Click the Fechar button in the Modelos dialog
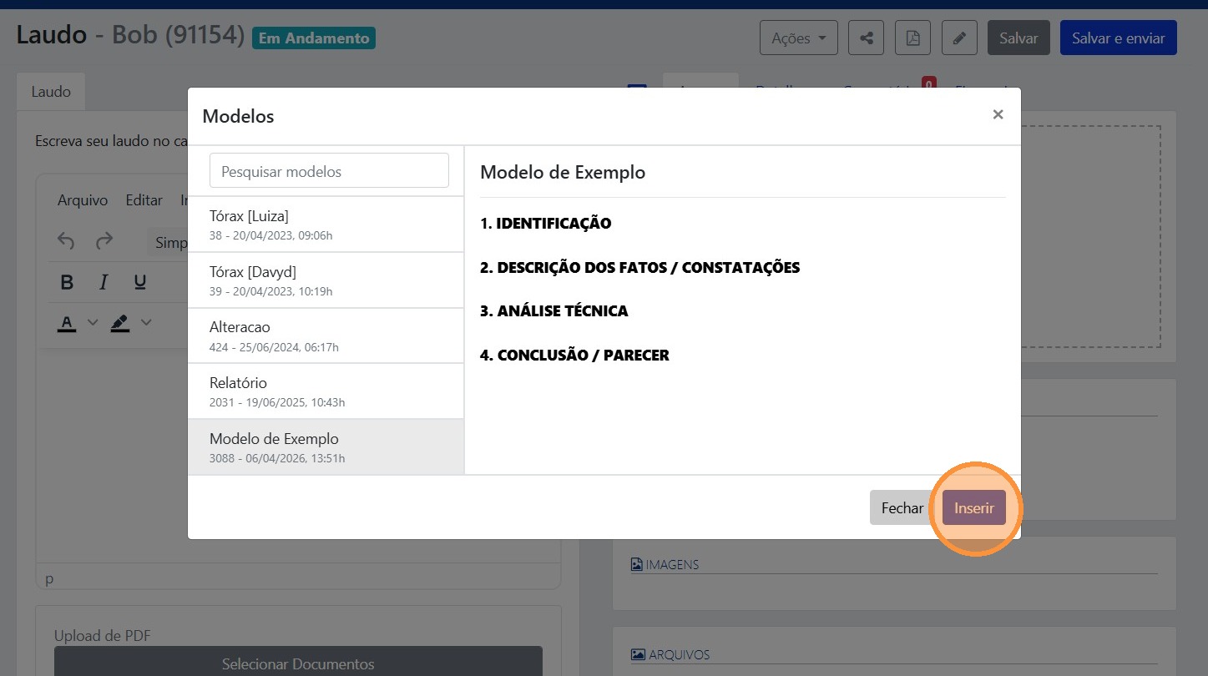The height and width of the screenshot is (676, 1208). 902,507
